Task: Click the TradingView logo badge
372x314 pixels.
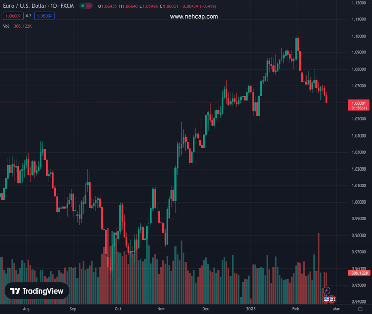Action: click(37, 291)
